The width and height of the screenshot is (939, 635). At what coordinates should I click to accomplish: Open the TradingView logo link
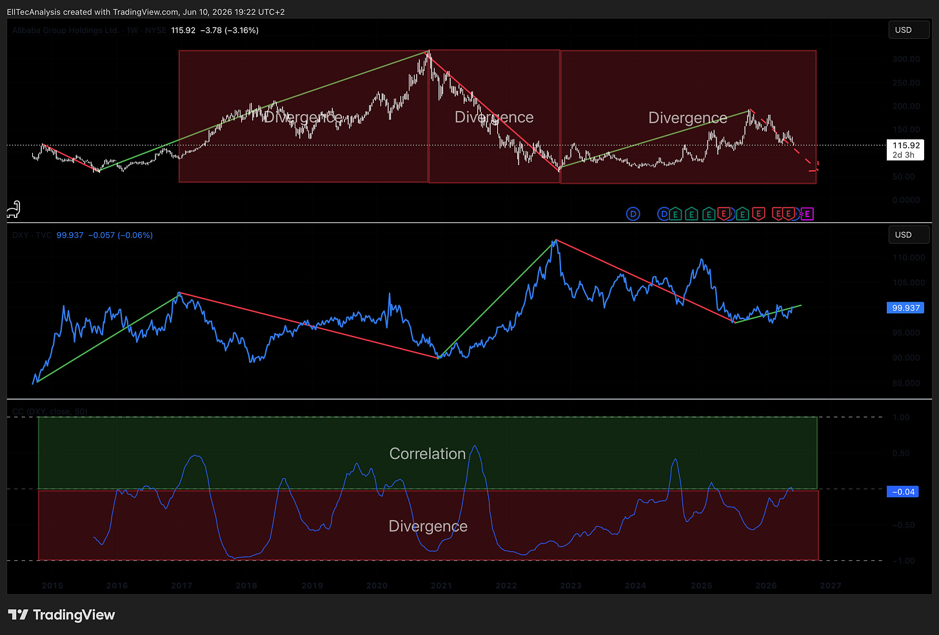[x=61, y=615]
